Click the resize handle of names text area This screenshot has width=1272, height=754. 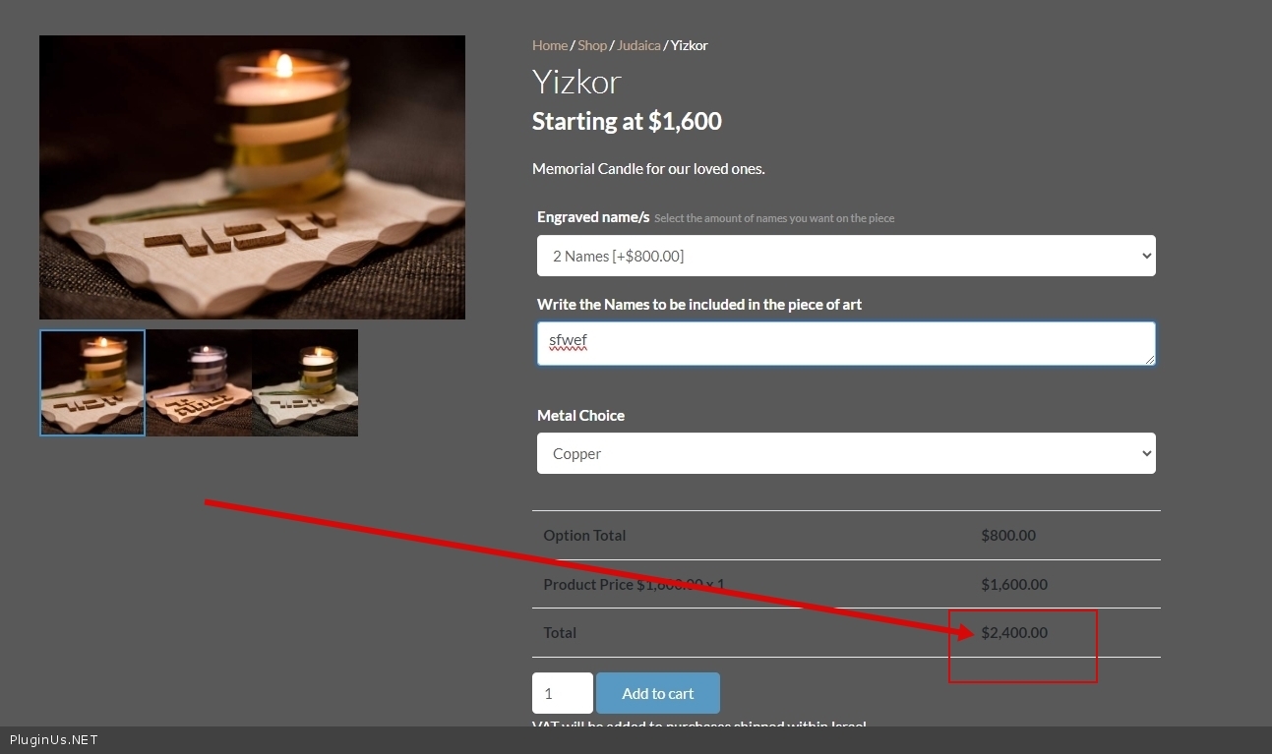click(1149, 360)
